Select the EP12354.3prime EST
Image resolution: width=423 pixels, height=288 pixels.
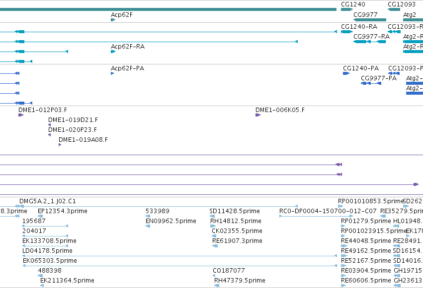coord(40,216)
